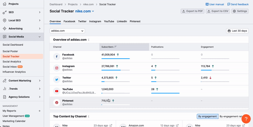Expand the Local SEO menu chevron
The image size is (253, 127).
click(x=40, y=20)
